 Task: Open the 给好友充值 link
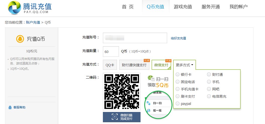point(178,38)
